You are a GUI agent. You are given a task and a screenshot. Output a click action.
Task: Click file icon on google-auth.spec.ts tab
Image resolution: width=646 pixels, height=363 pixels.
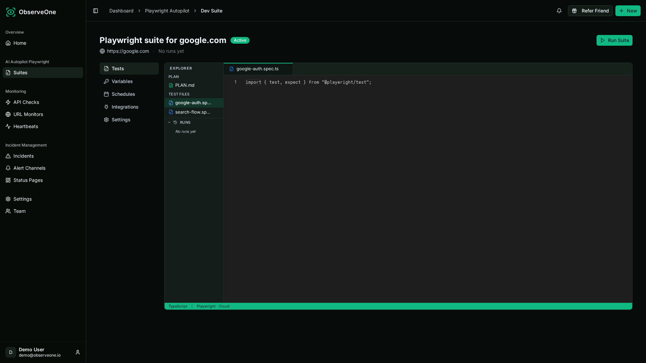point(231,69)
